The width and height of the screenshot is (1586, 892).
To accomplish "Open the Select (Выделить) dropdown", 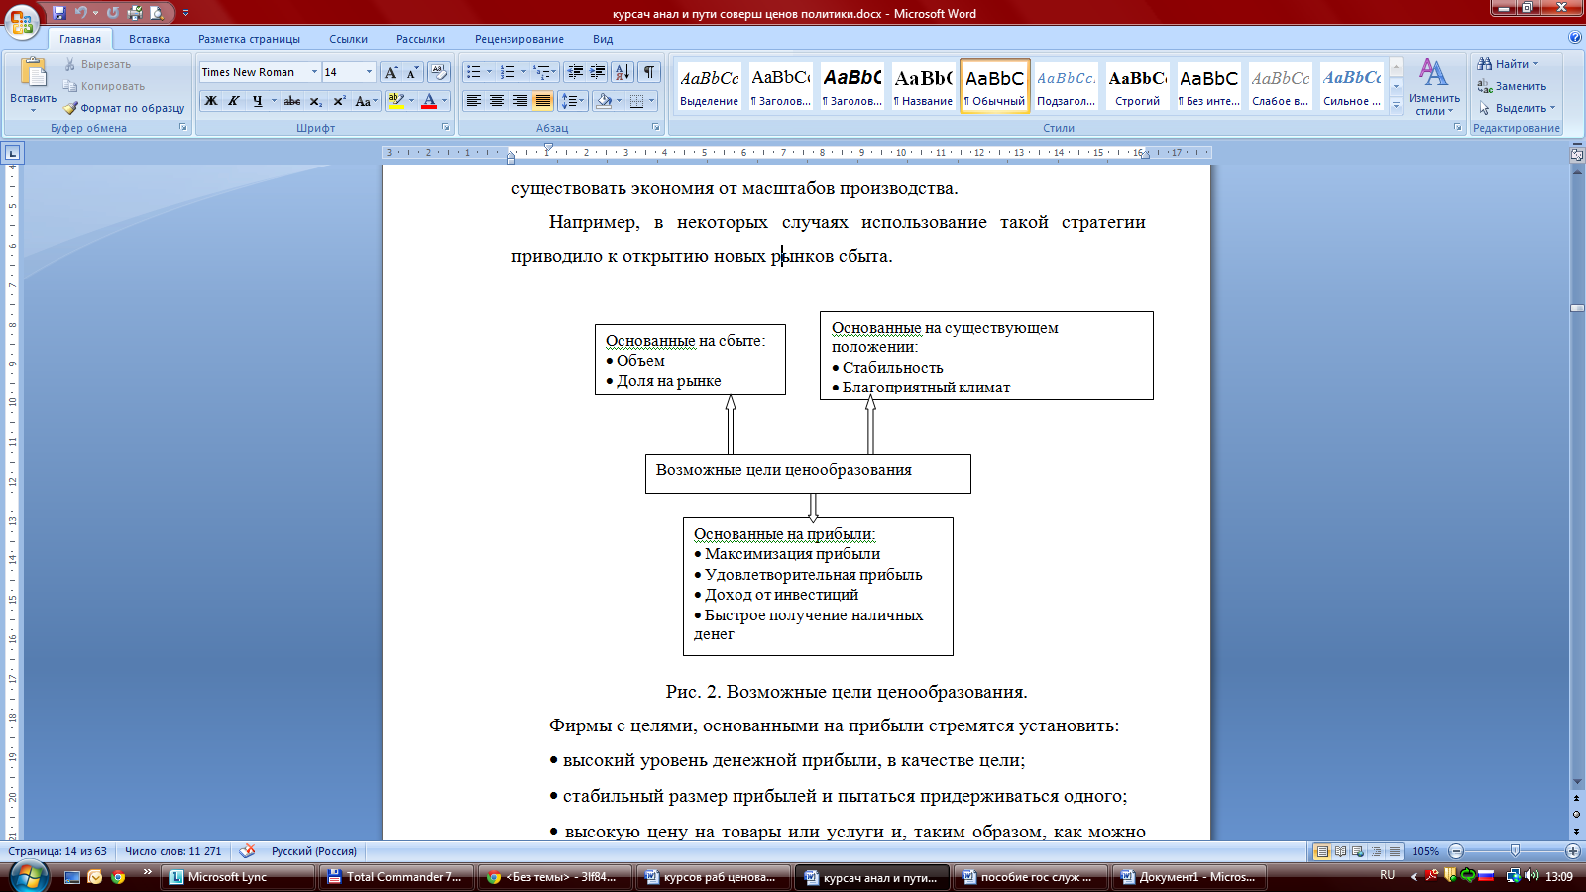I will (x=1517, y=108).
